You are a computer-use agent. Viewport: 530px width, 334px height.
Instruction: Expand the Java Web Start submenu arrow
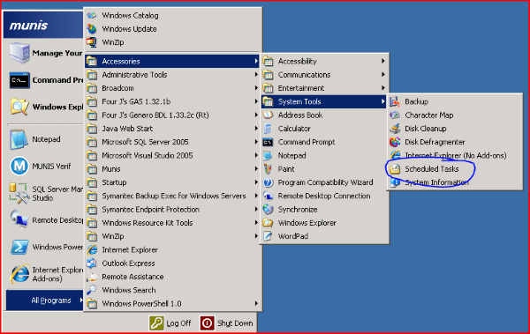[x=256, y=129]
